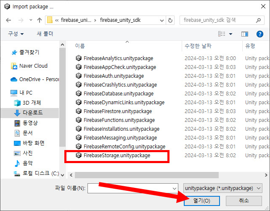Screen dimensions: 270x211
Task: Select the FirebaseStorage.unitypackage file name
Action: click(117, 156)
